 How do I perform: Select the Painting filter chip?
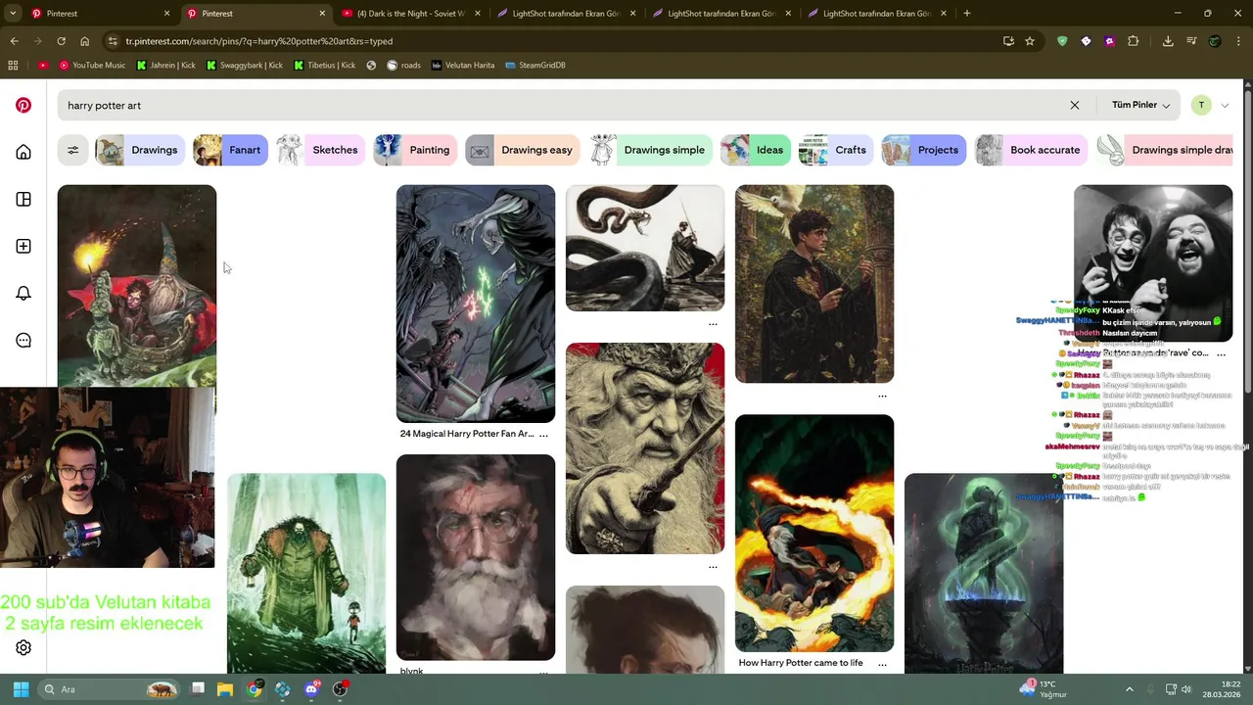pyautogui.click(x=415, y=150)
